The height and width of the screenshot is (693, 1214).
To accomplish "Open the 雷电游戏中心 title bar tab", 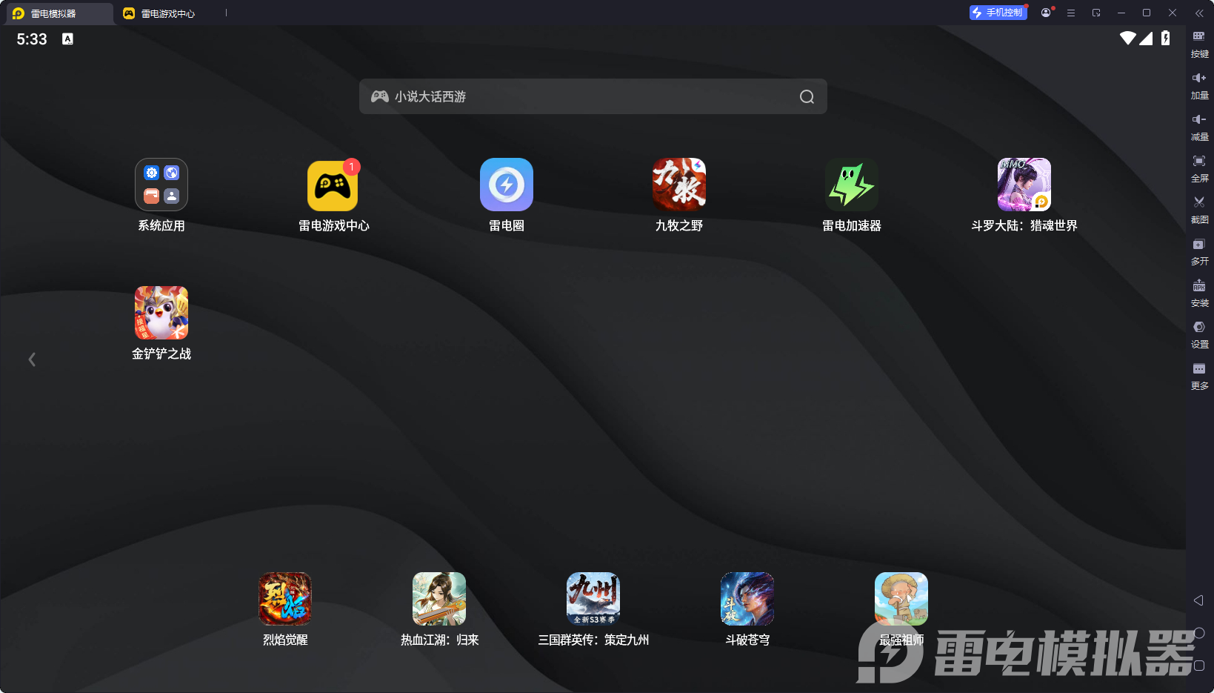I will tap(159, 13).
